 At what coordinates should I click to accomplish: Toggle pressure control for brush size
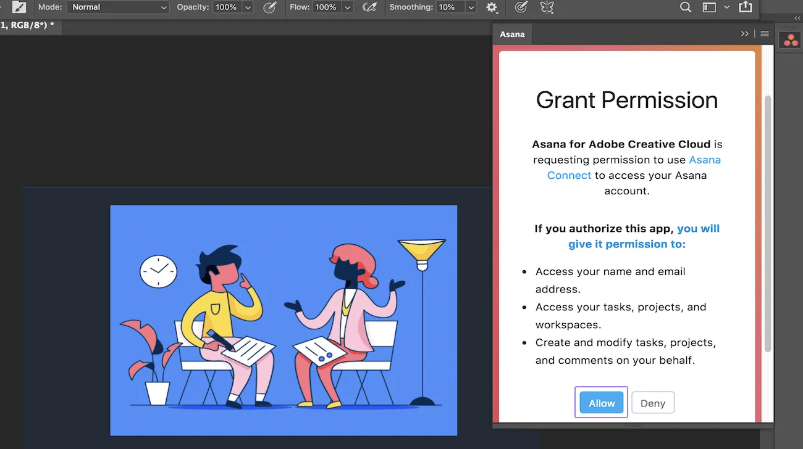coord(521,7)
